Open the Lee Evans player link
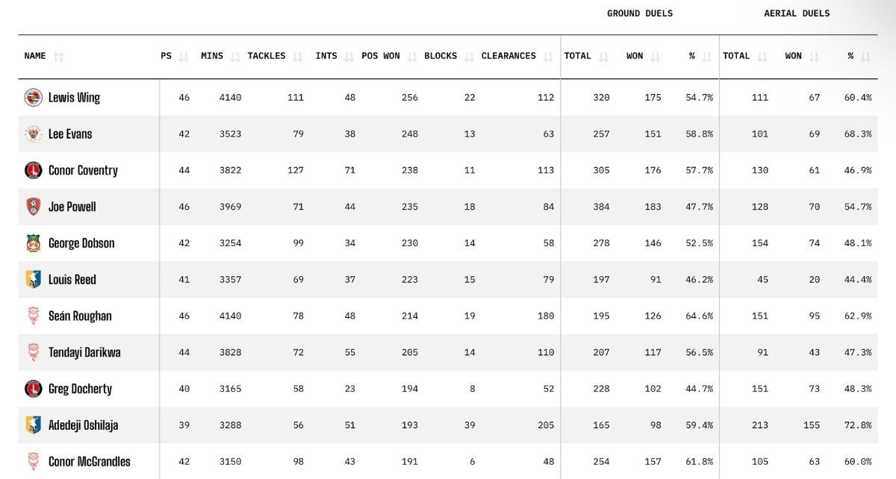Viewport: 896px width, 479px height. click(x=70, y=134)
